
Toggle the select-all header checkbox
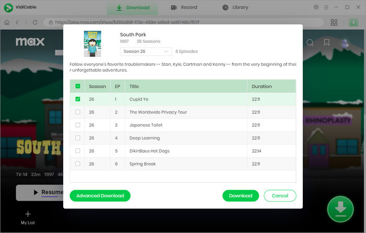(x=78, y=86)
